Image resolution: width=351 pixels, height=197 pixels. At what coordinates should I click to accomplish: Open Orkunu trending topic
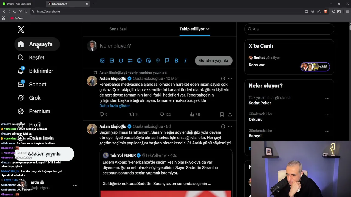256,120
